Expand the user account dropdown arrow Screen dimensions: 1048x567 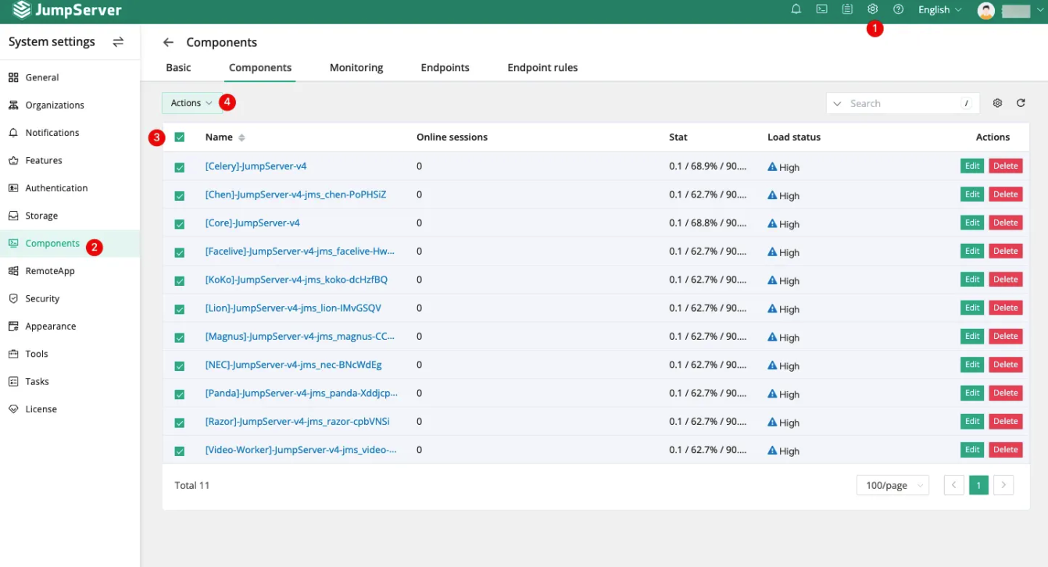pos(1039,10)
